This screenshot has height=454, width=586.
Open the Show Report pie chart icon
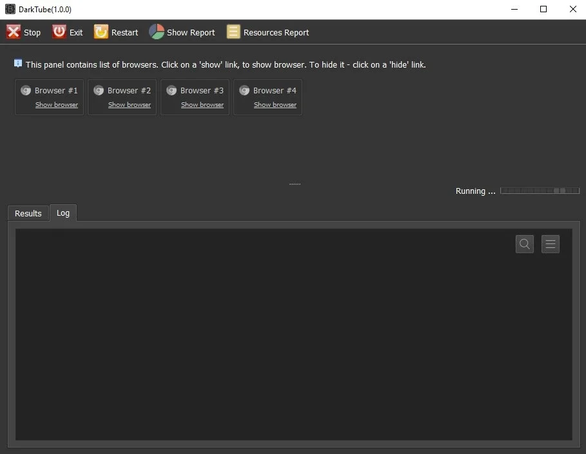tap(157, 32)
